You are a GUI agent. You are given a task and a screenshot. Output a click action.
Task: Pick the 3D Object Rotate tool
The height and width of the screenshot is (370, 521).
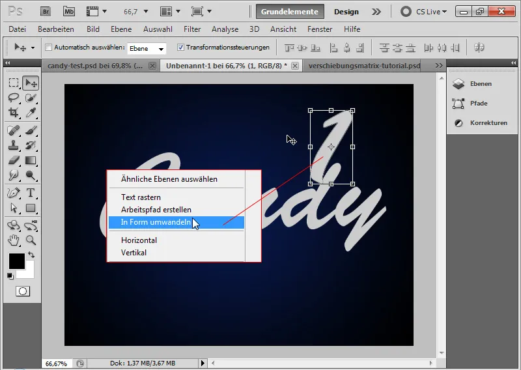pos(14,225)
